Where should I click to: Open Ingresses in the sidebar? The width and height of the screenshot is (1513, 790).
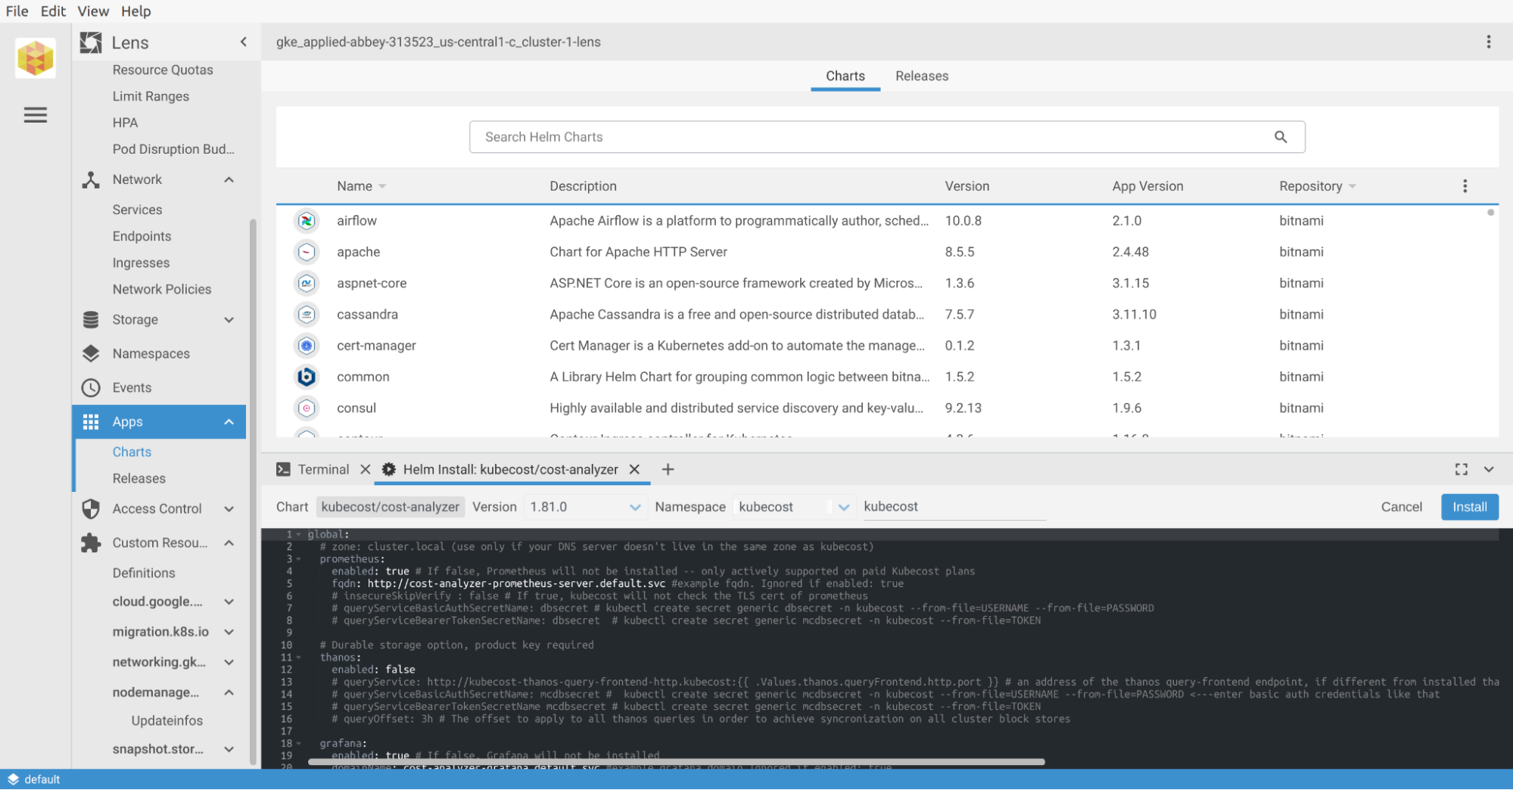(141, 263)
